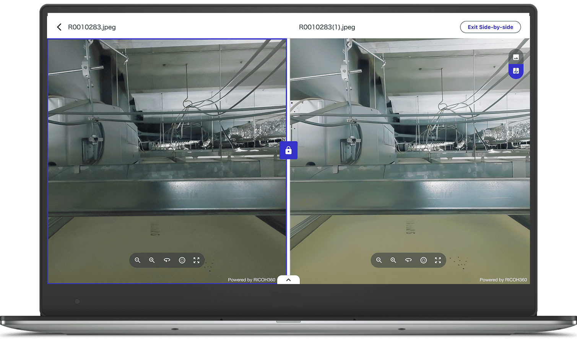Open little planet view on the right viewer

coord(423,260)
